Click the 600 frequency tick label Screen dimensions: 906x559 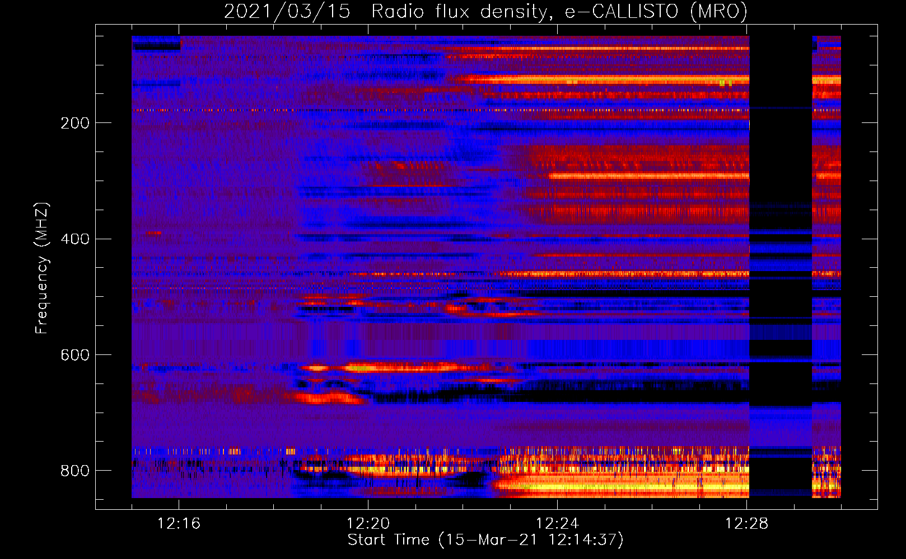(x=75, y=356)
